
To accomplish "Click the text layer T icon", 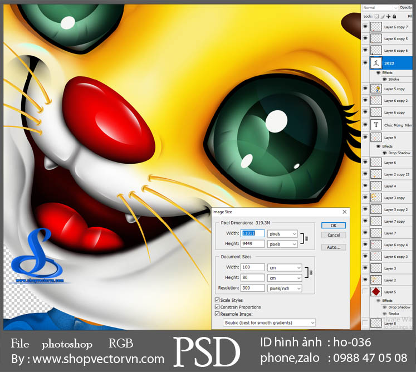I will [376, 125].
